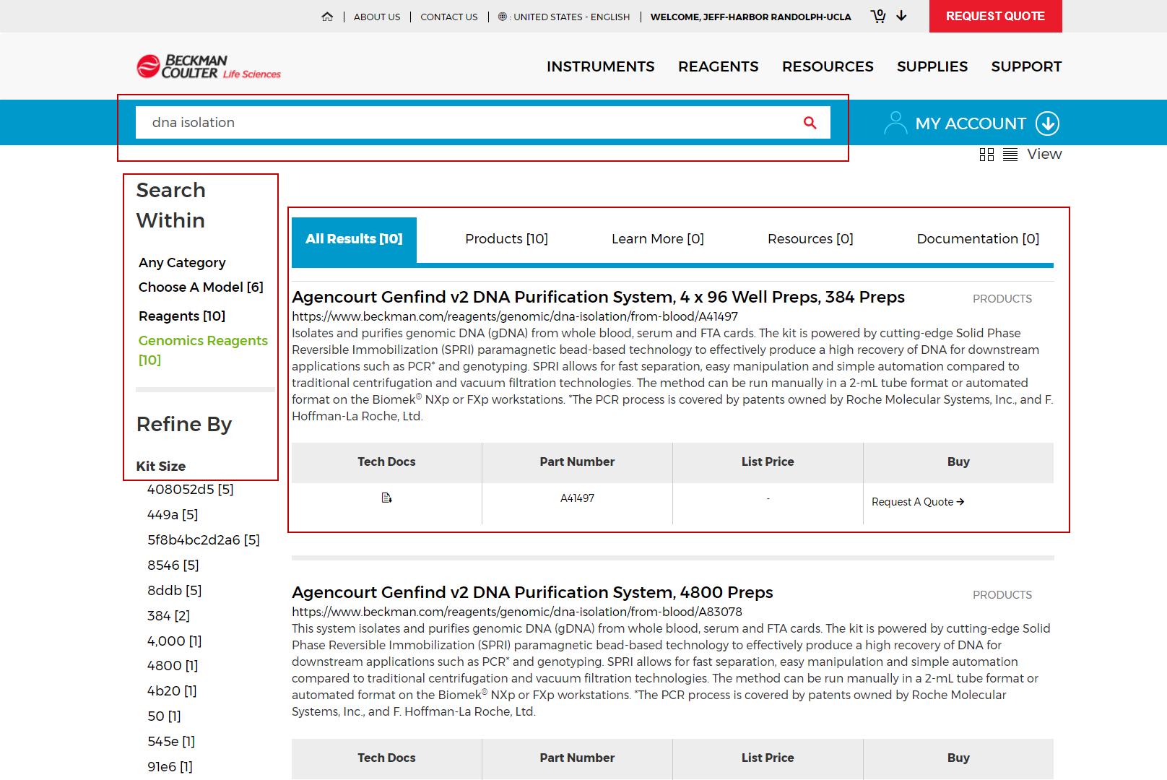Open the A41497 product URL
The width and height of the screenshot is (1167, 780).
pos(515,316)
